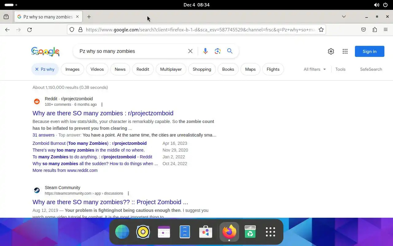Expand the All filters dropdown
Viewport: 393px width, 246px height.
(315, 69)
